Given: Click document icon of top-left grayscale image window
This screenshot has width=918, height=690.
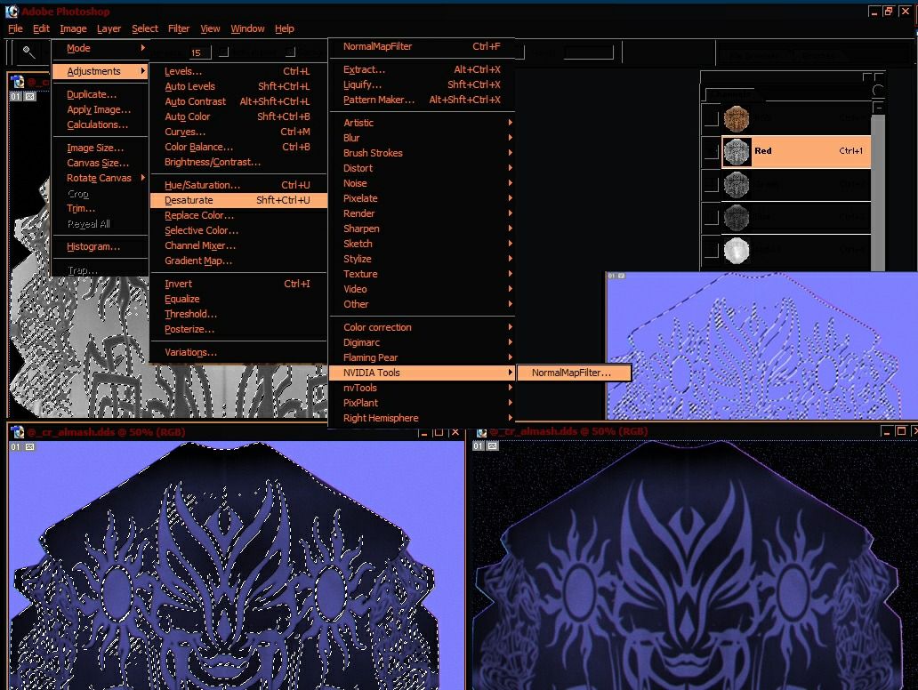Looking at the screenshot, I should pyautogui.click(x=18, y=82).
